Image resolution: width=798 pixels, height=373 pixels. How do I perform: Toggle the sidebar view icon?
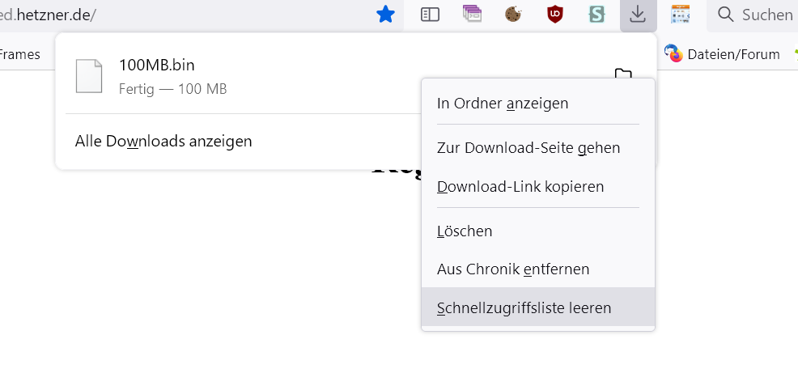tap(430, 14)
